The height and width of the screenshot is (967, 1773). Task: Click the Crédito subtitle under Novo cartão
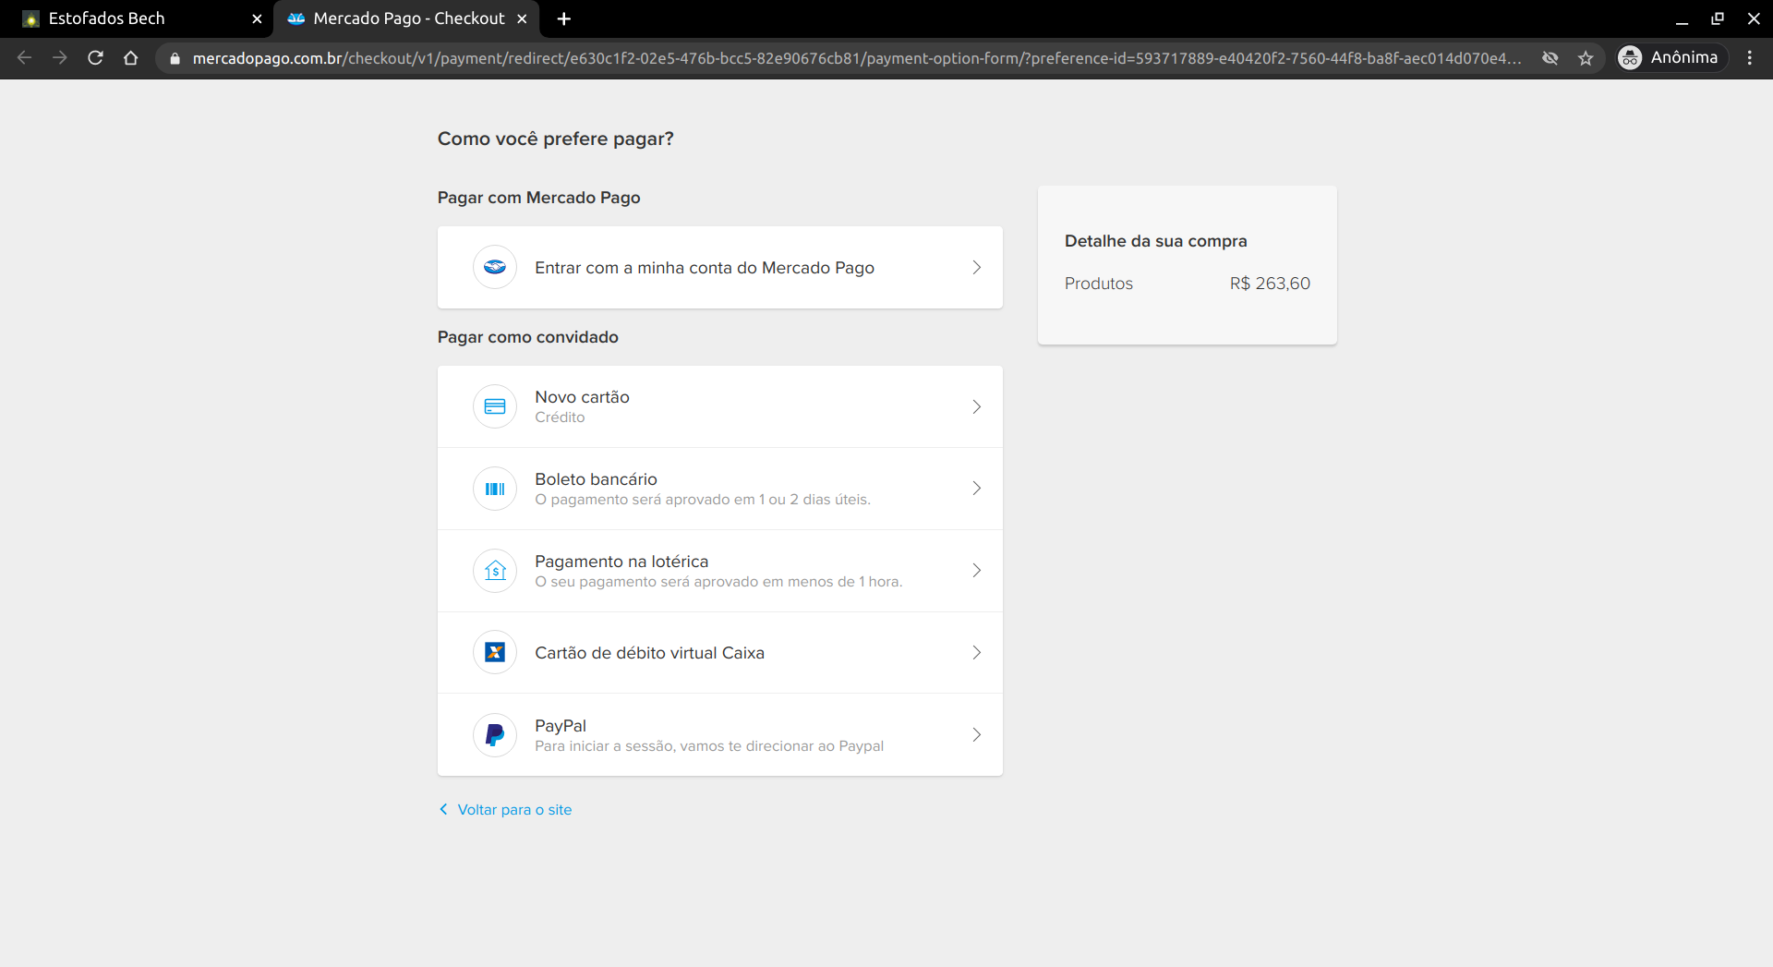[560, 417]
